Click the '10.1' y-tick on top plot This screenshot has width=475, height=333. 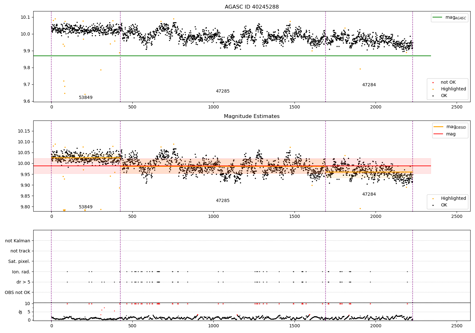coord(26,17)
